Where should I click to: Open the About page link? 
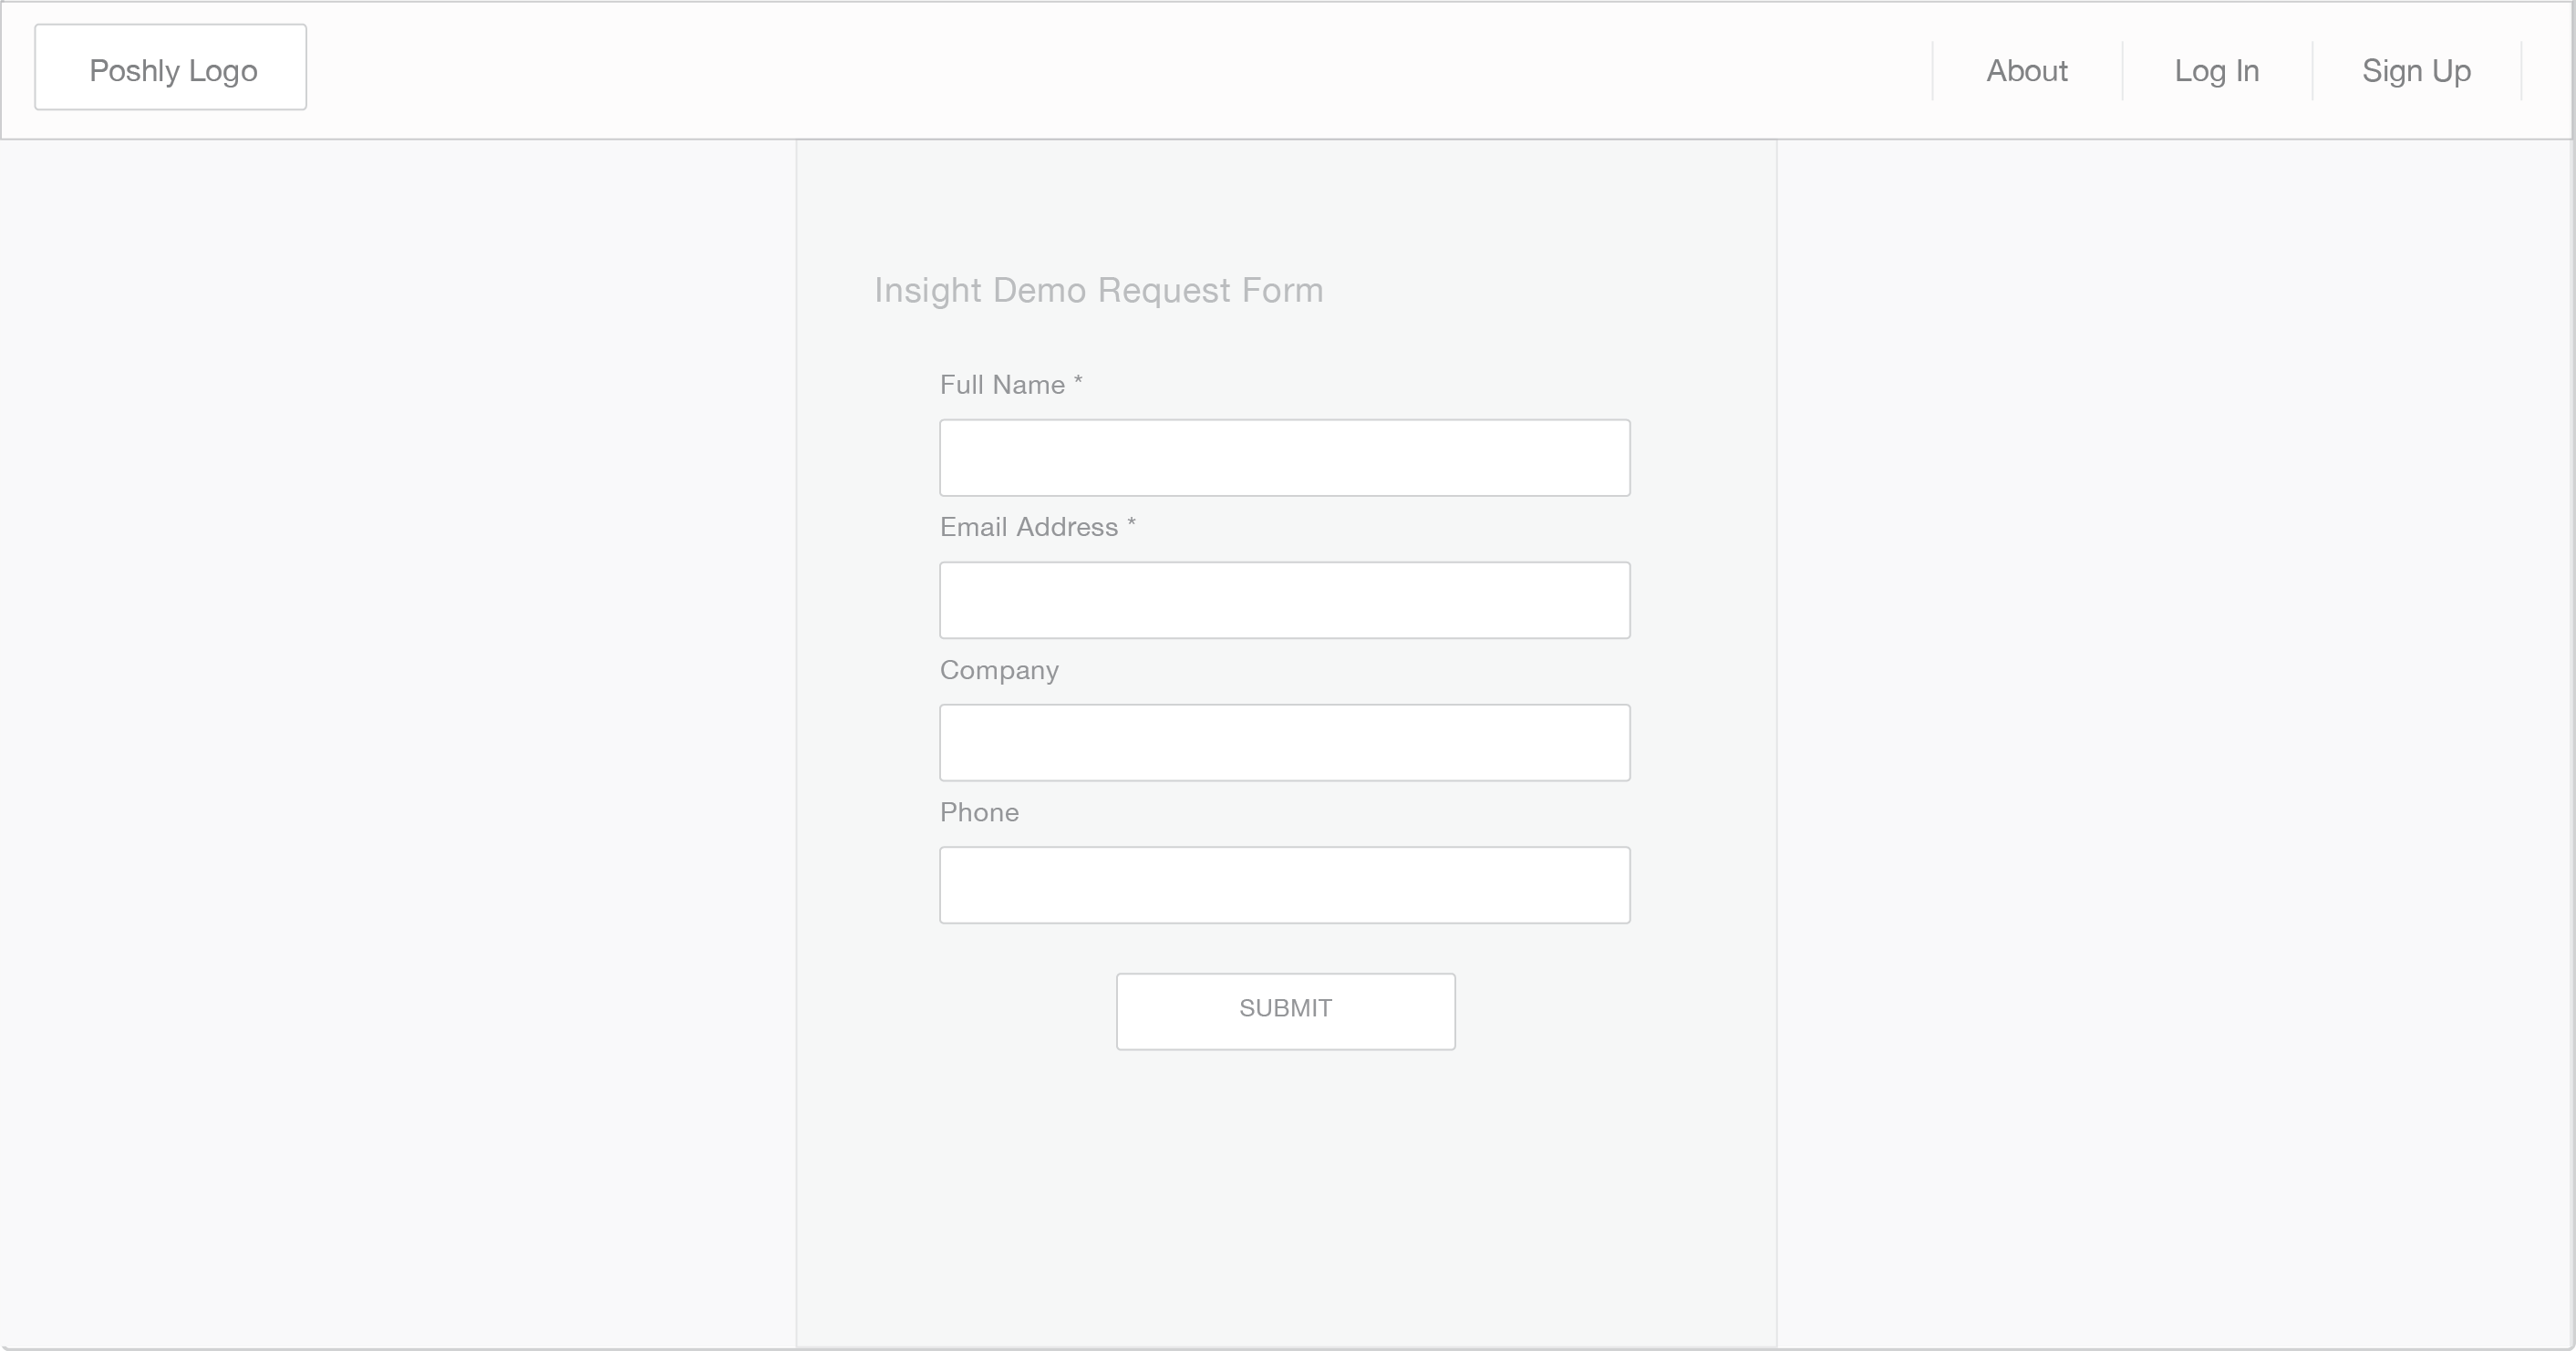coord(2027,71)
